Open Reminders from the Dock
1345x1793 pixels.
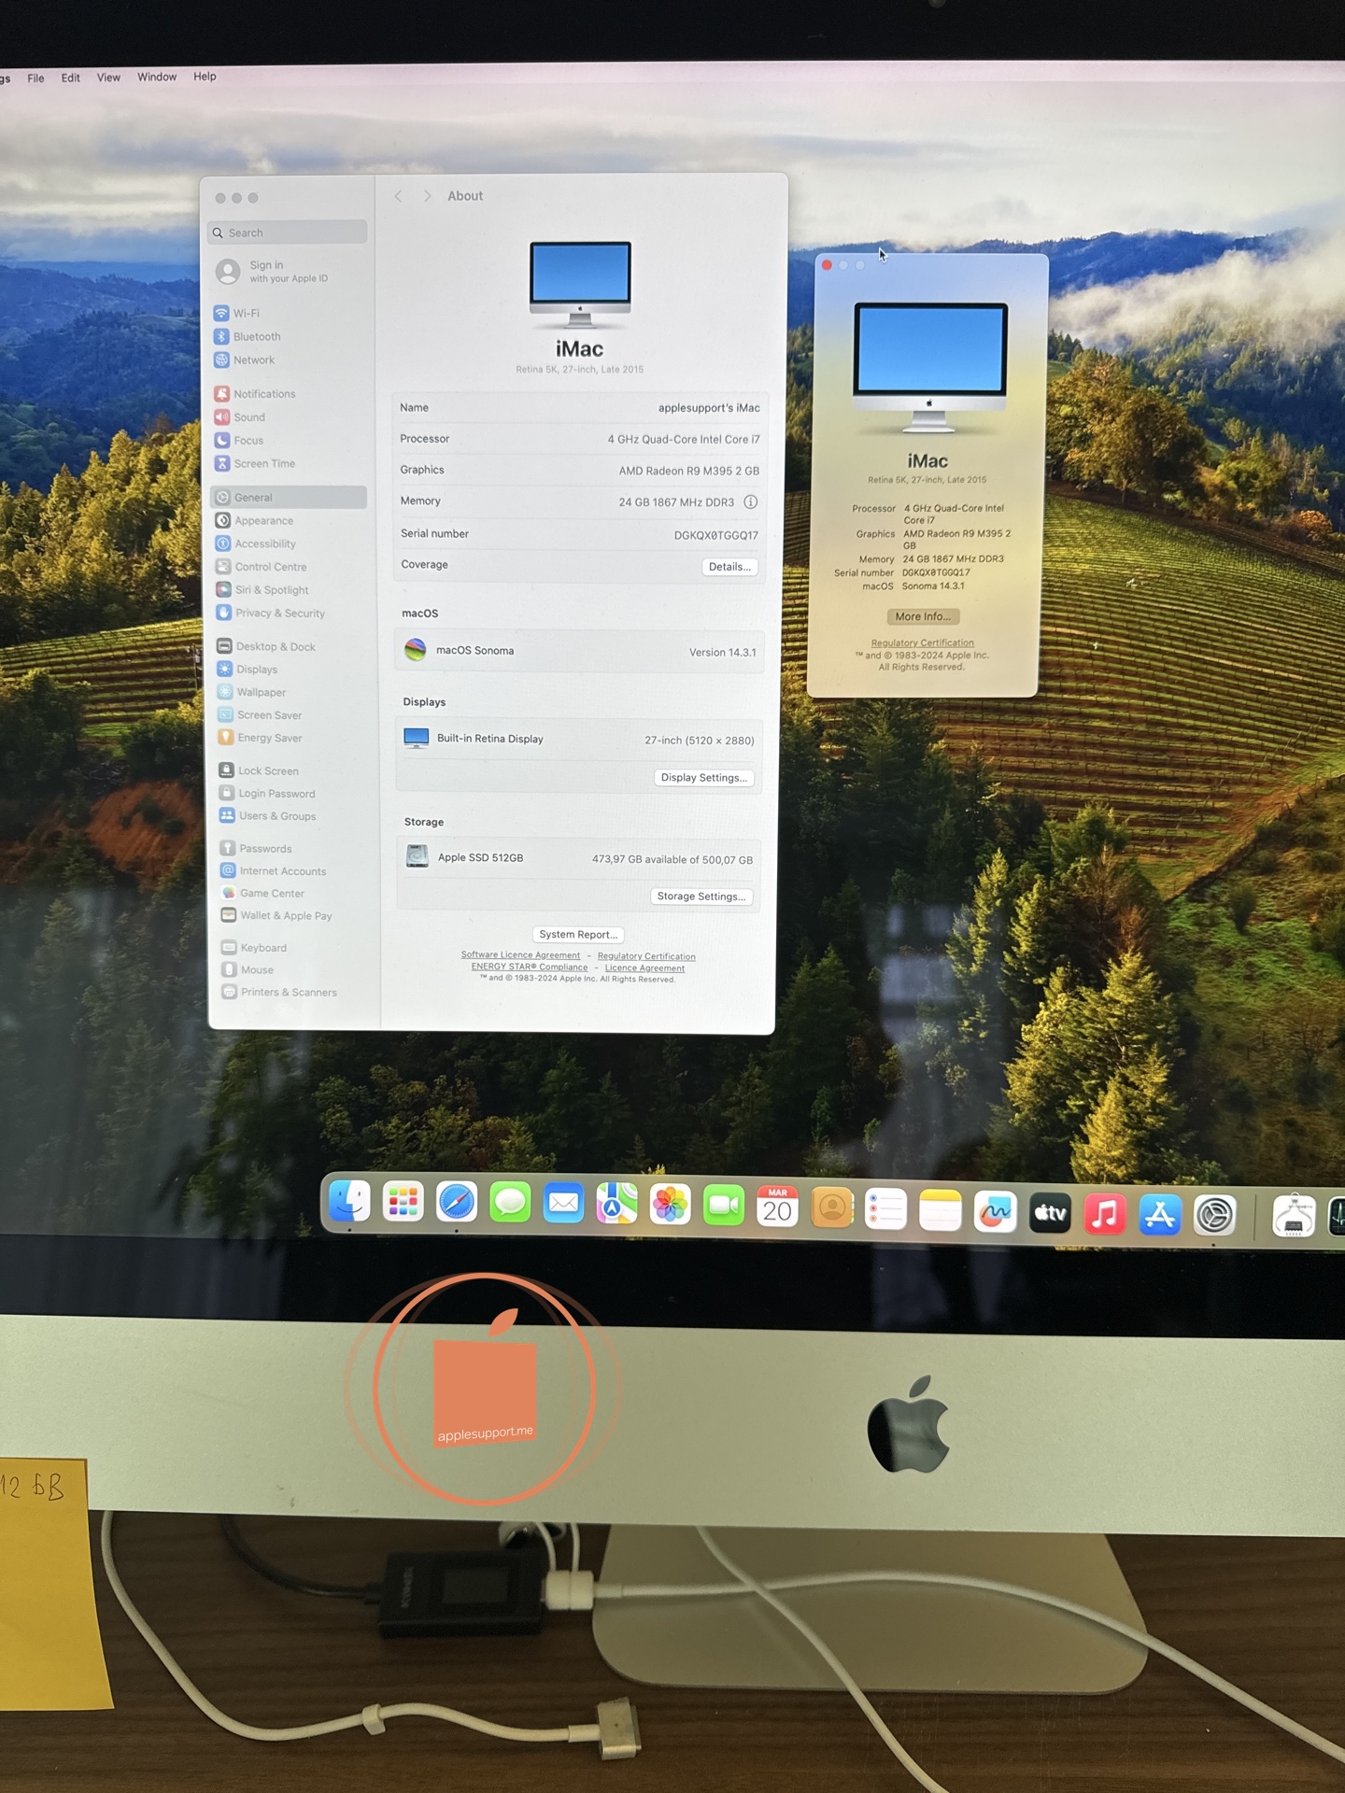[885, 1210]
